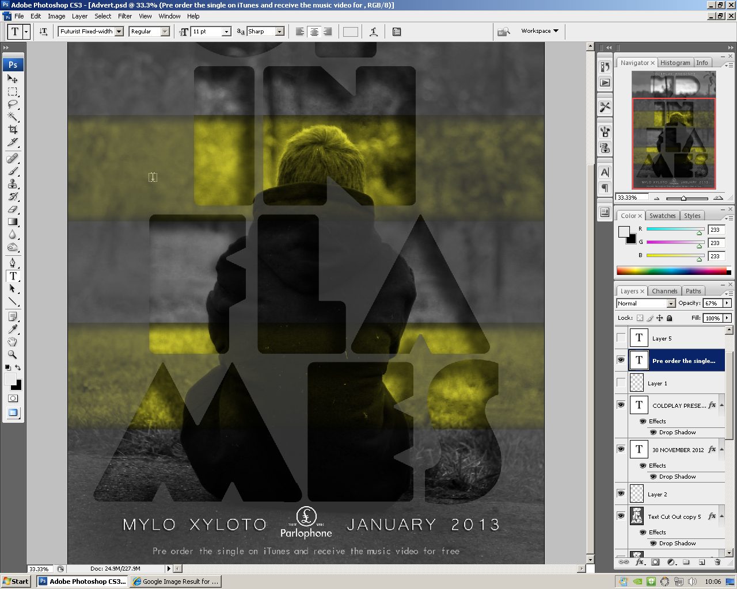Open the Workspace dropdown
Viewport: 737px width, 589px height.
pyautogui.click(x=540, y=31)
